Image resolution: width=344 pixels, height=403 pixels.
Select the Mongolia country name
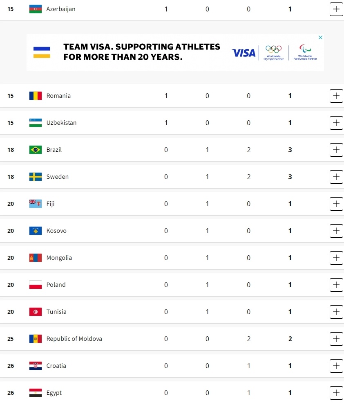59,258
